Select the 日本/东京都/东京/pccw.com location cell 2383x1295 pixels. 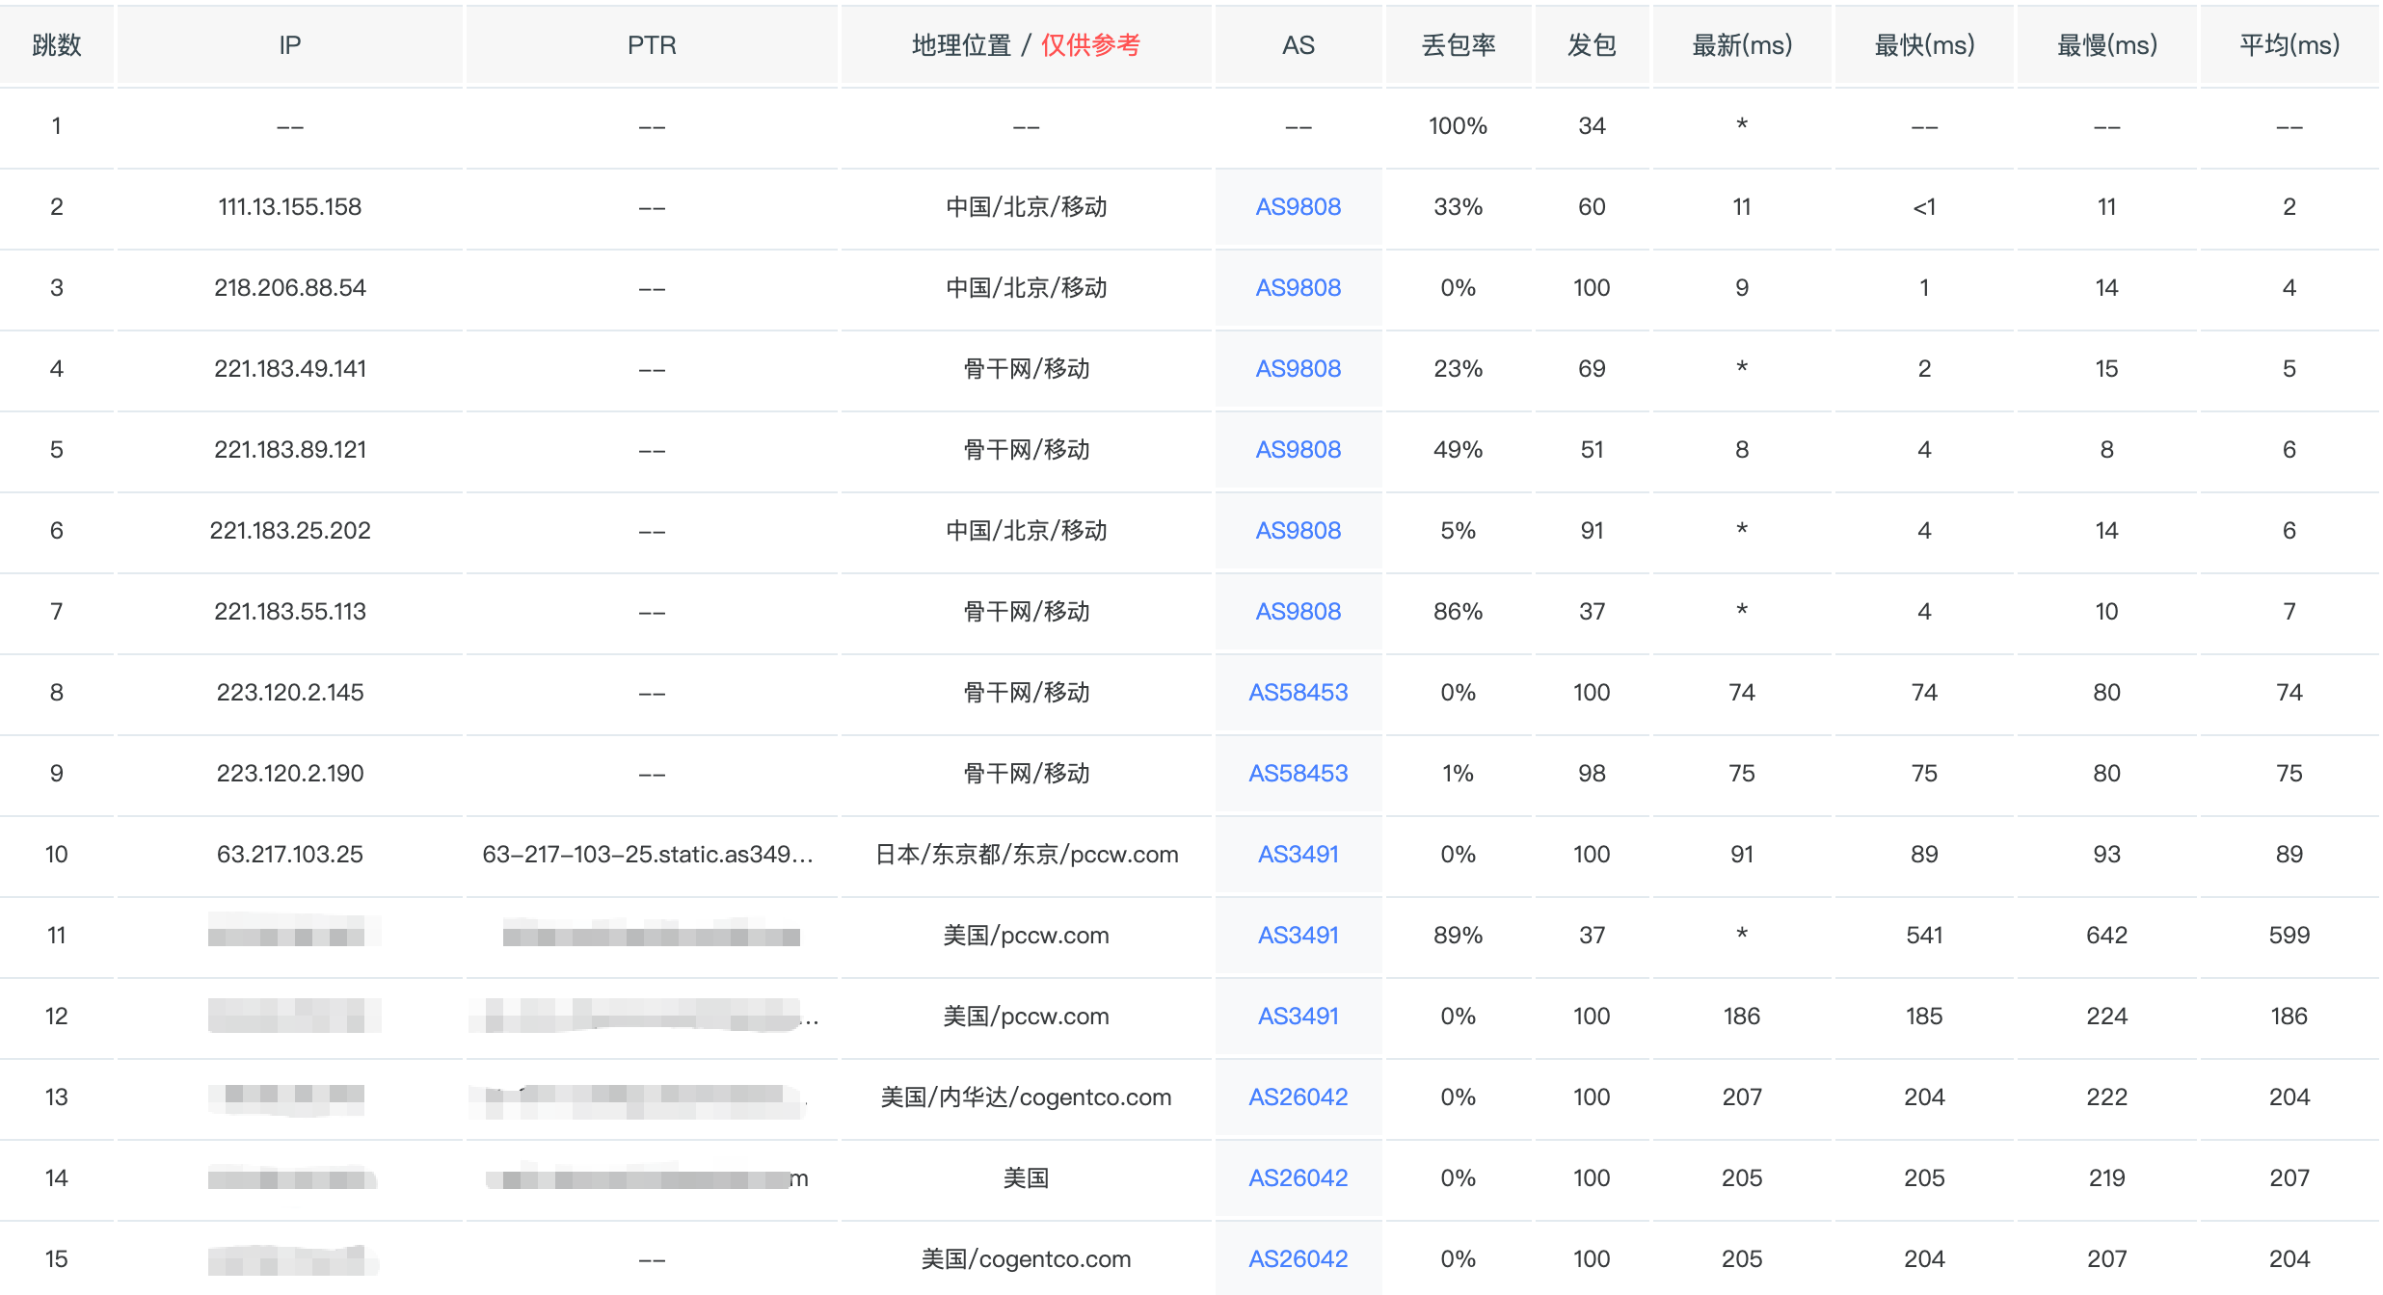1026,855
